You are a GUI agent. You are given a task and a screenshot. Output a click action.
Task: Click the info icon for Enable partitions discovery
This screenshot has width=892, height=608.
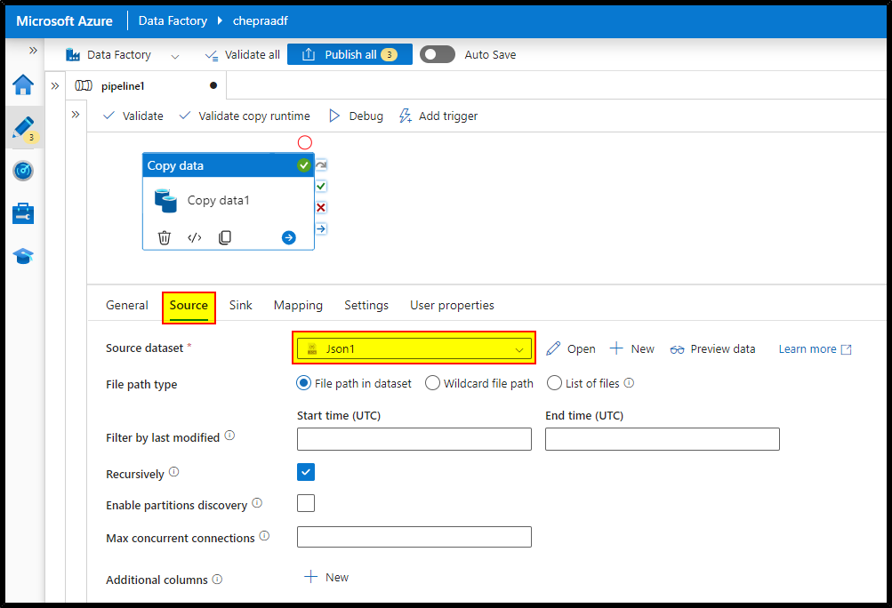point(257,503)
